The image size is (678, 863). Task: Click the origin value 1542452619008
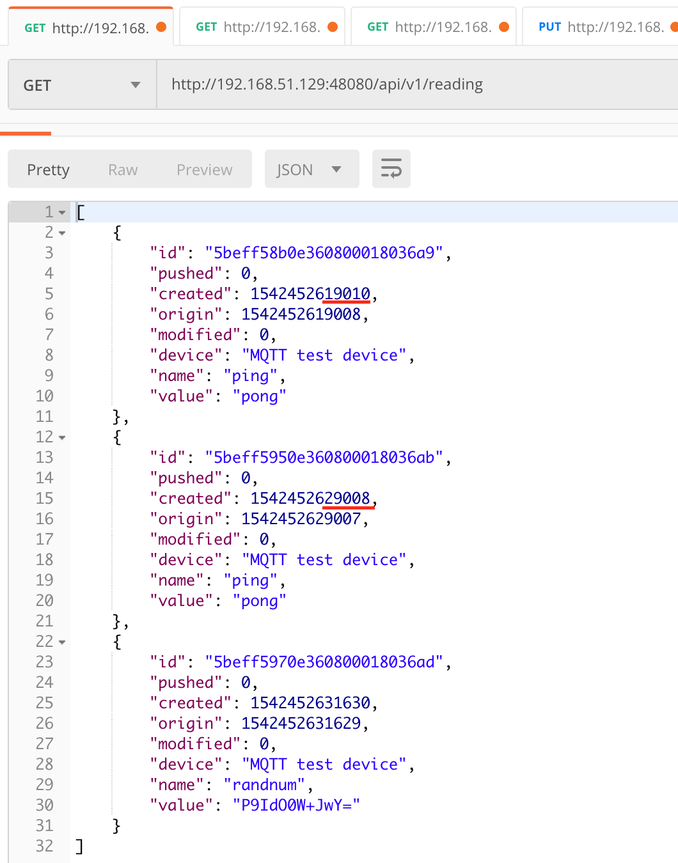click(x=301, y=314)
